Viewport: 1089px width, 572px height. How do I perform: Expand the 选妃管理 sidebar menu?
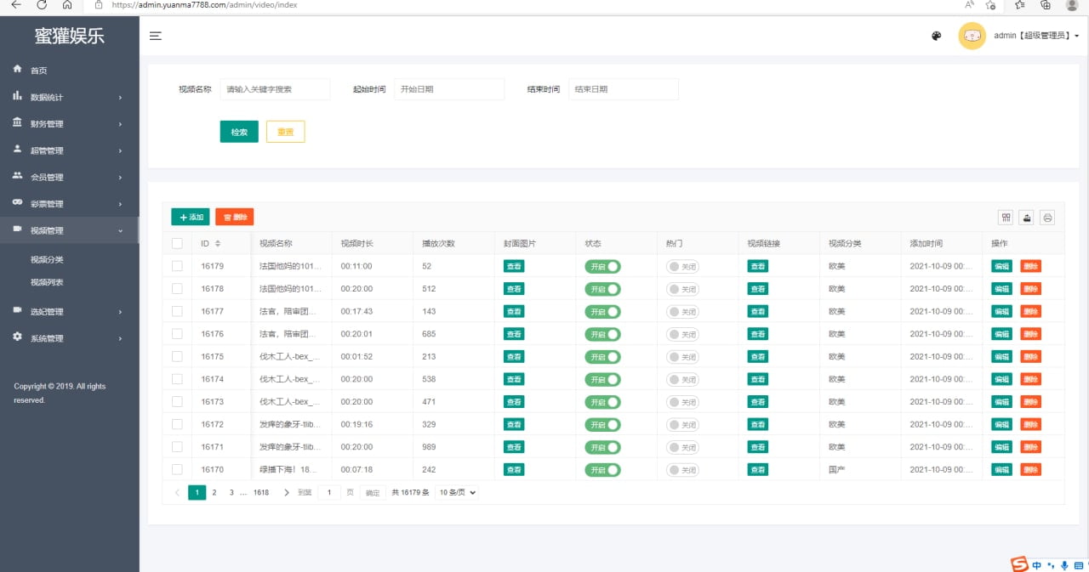point(70,311)
